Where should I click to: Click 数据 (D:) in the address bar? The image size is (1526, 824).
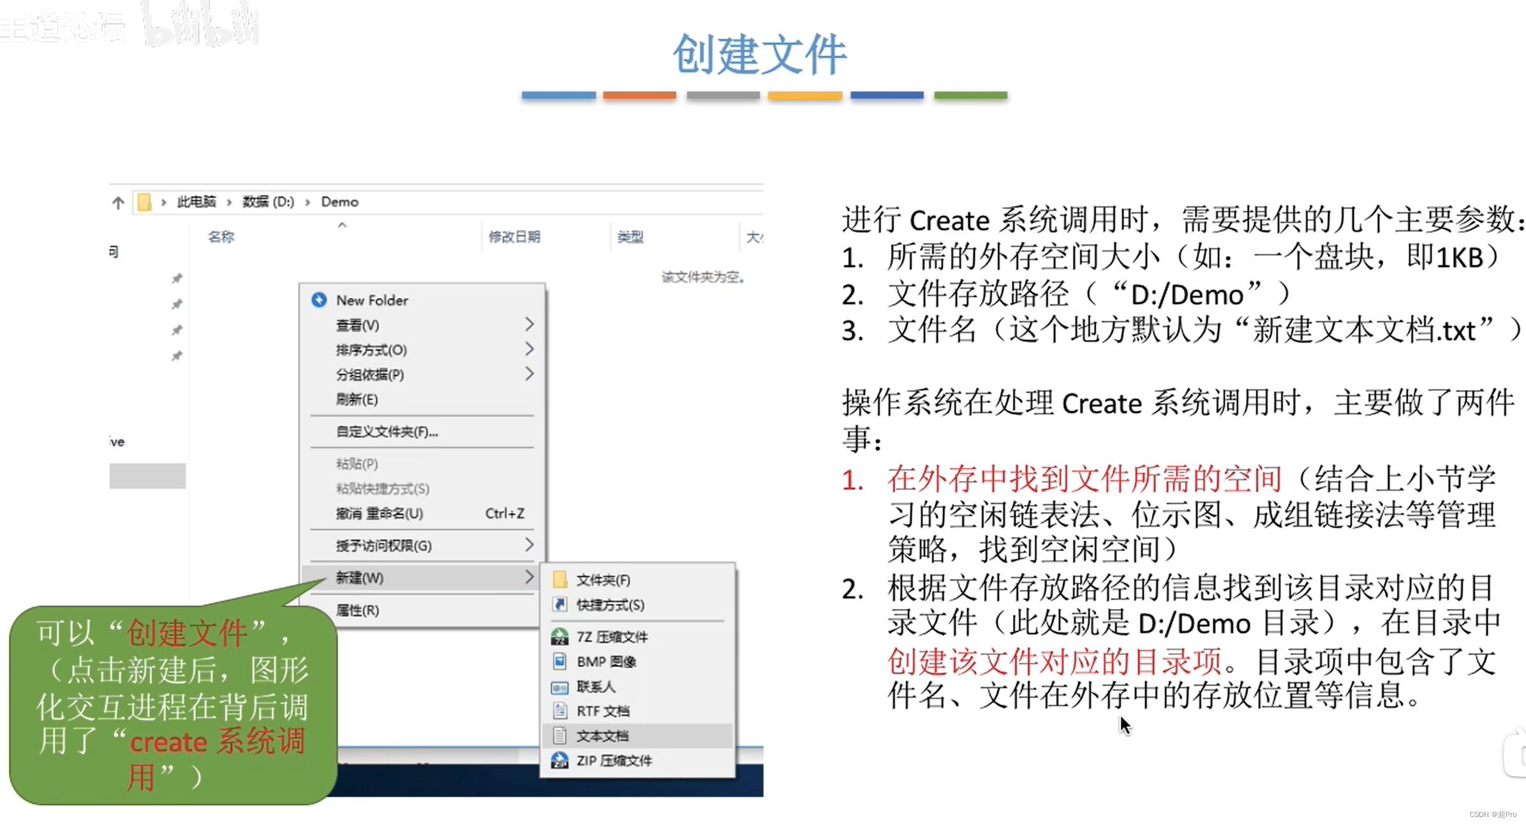point(268,202)
